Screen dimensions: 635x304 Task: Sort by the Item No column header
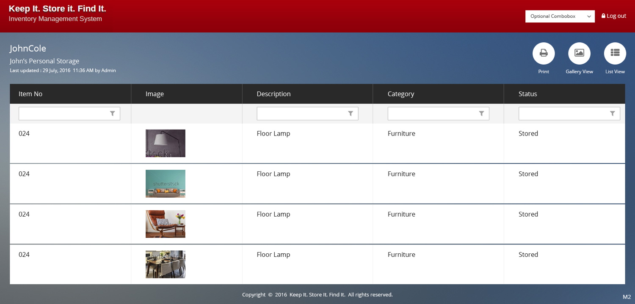click(30, 94)
